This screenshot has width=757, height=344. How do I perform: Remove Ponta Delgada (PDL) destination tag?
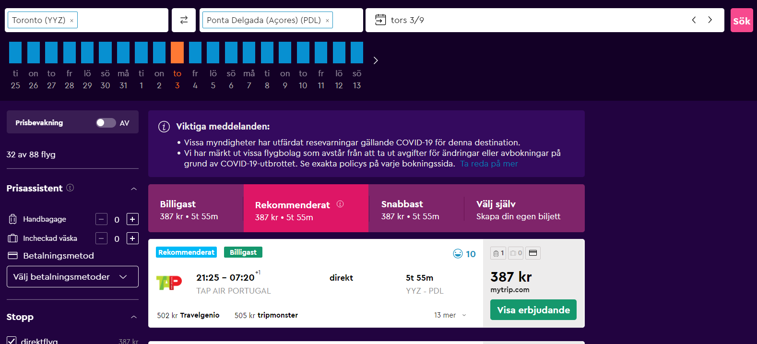pyautogui.click(x=327, y=21)
